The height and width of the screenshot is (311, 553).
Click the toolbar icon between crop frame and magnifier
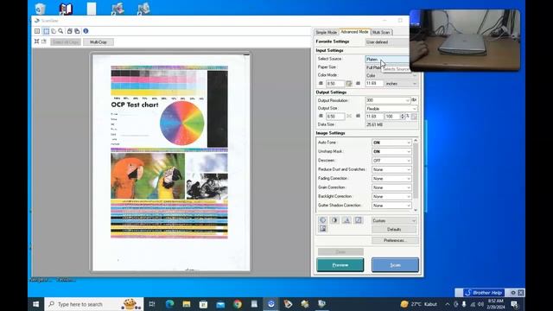tap(54, 31)
